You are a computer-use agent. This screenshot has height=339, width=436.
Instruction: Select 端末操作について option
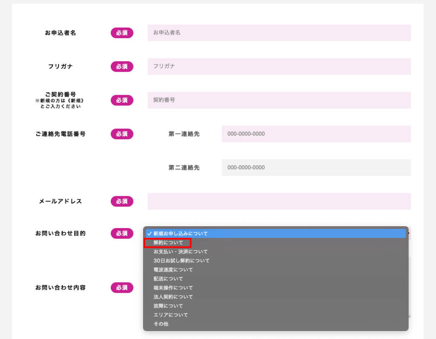click(275, 288)
